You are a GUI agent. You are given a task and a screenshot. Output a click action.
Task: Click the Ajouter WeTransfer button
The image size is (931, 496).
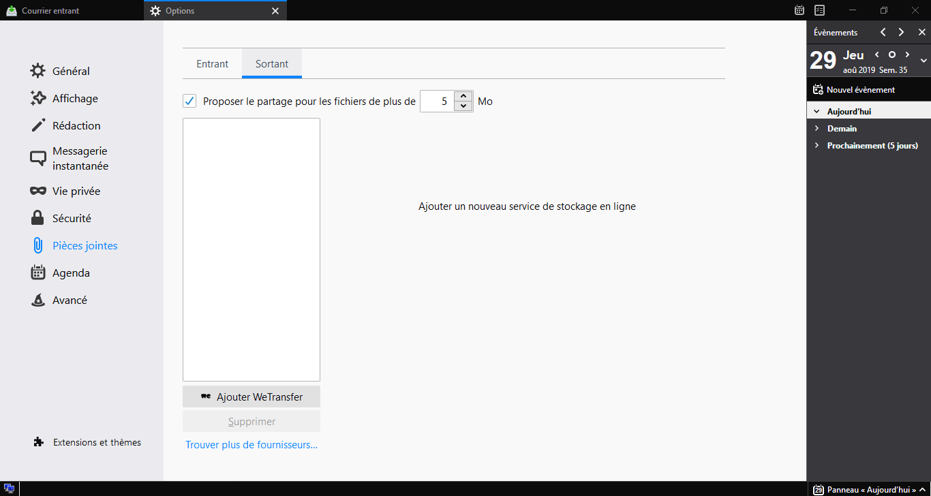(x=251, y=397)
